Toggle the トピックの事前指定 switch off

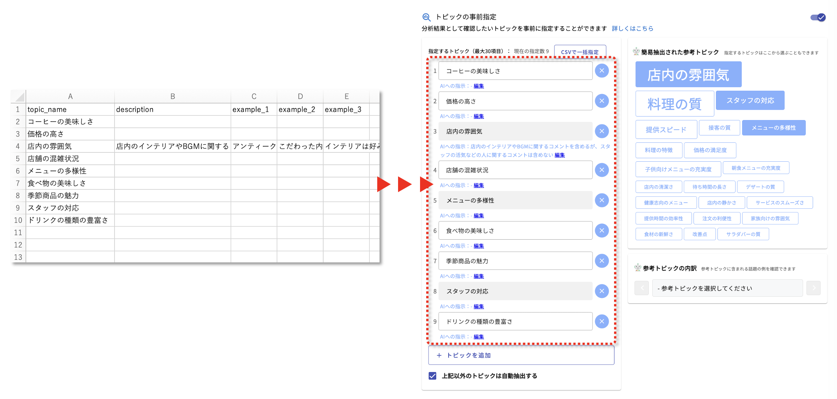point(818,17)
